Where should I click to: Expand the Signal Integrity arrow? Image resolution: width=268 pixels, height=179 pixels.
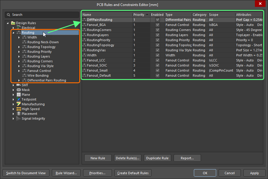[x=13, y=118]
